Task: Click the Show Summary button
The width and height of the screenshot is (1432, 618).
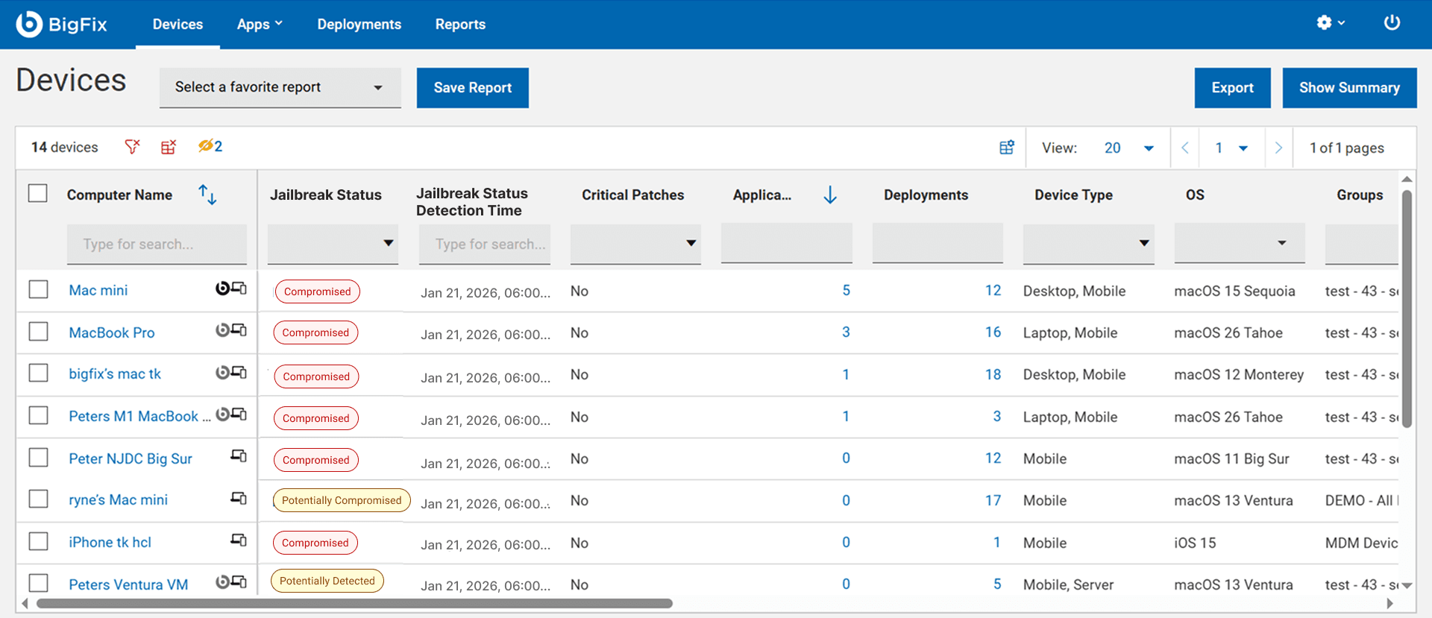Action: point(1349,88)
